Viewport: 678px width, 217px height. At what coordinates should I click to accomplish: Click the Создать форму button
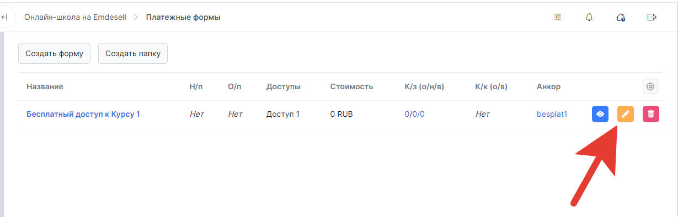pyautogui.click(x=54, y=53)
